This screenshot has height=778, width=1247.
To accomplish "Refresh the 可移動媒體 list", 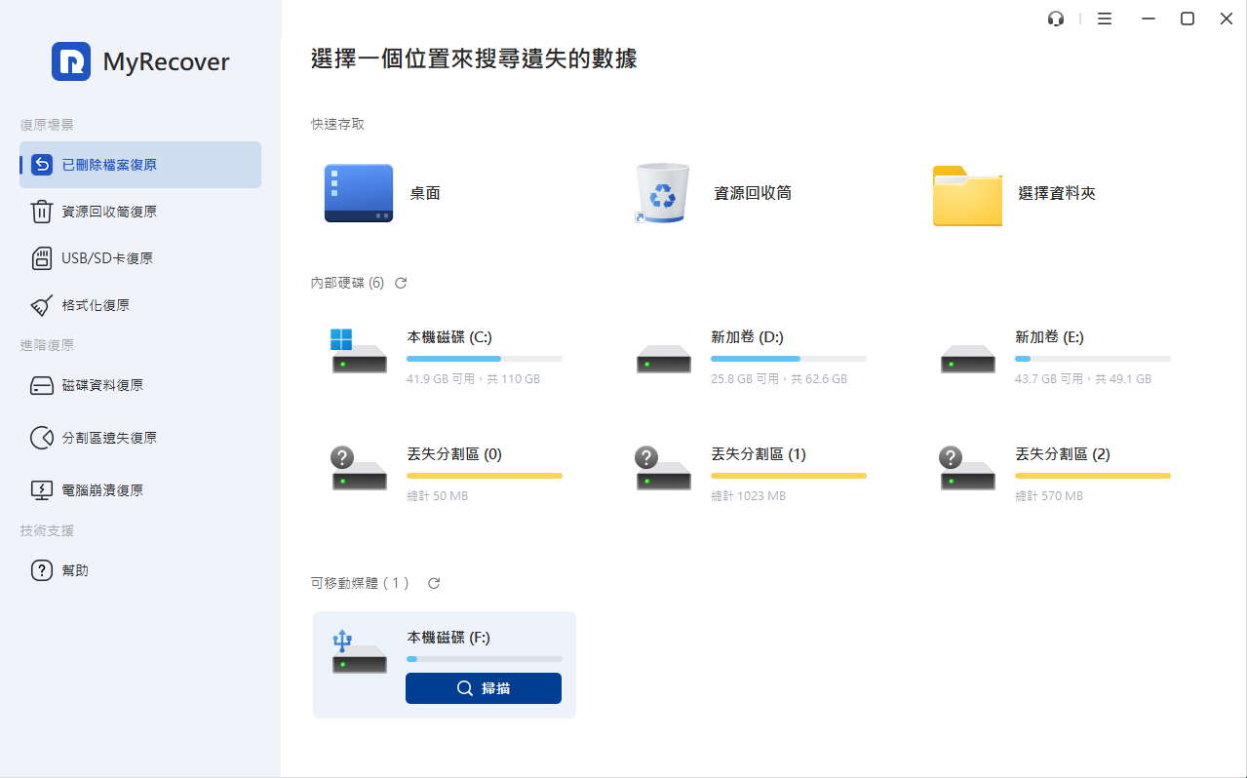I will pos(434,583).
